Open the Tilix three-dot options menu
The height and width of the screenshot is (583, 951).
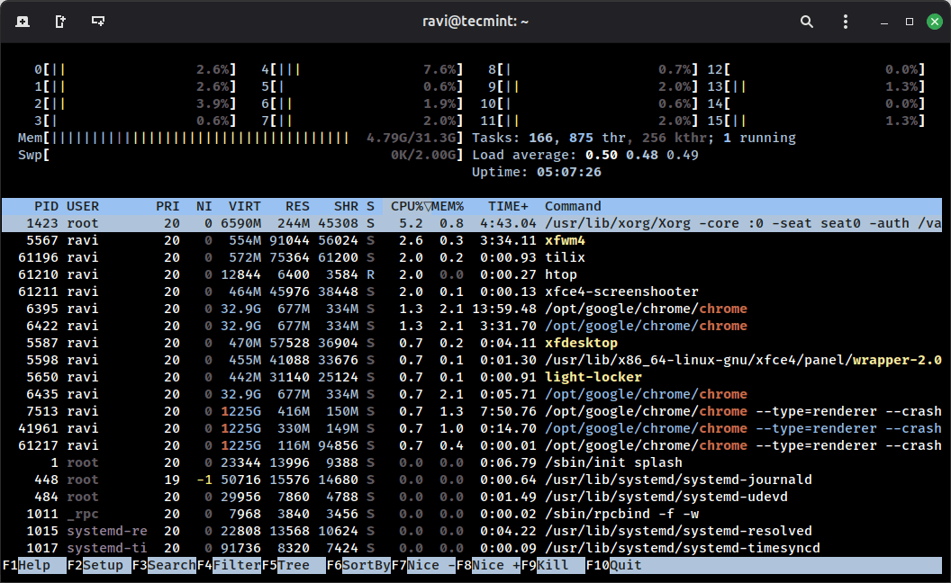click(x=846, y=21)
